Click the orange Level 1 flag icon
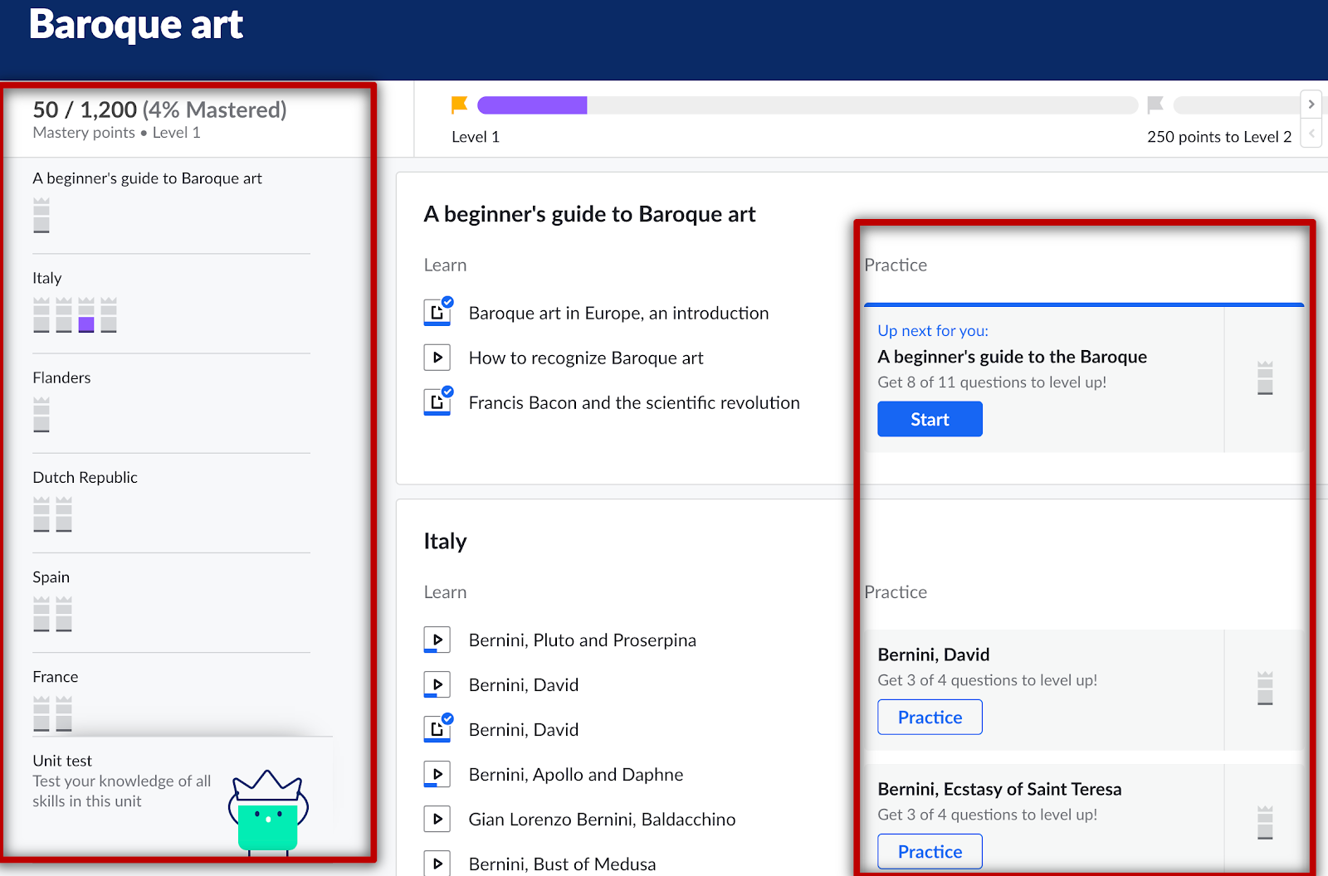 459,105
